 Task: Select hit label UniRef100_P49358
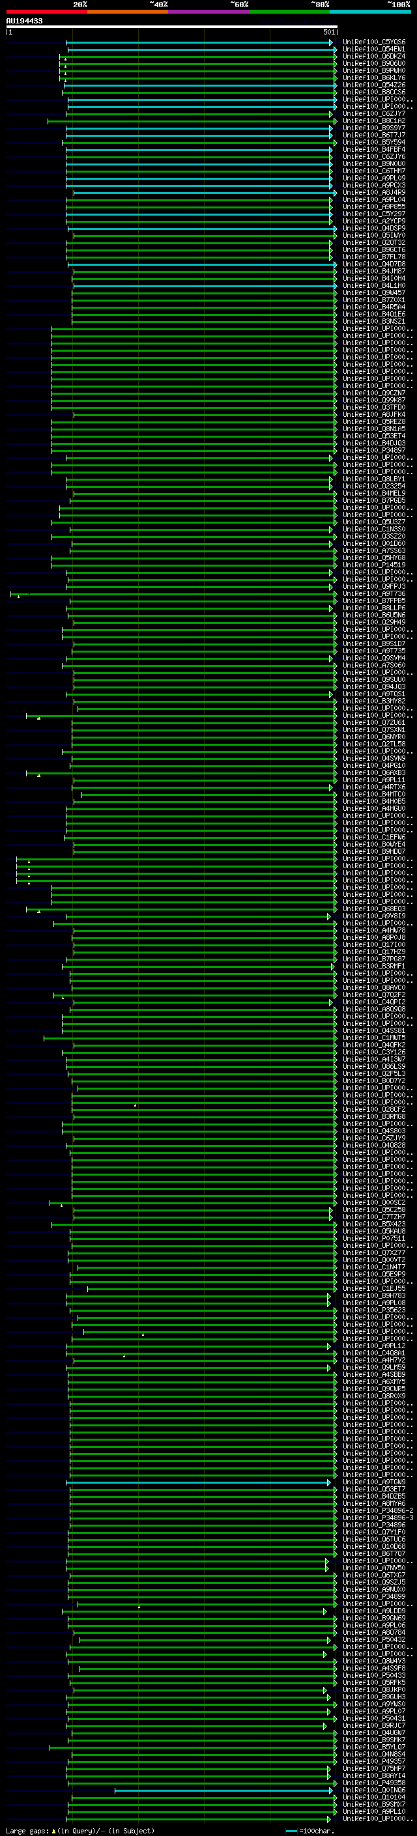point(373,1783)
